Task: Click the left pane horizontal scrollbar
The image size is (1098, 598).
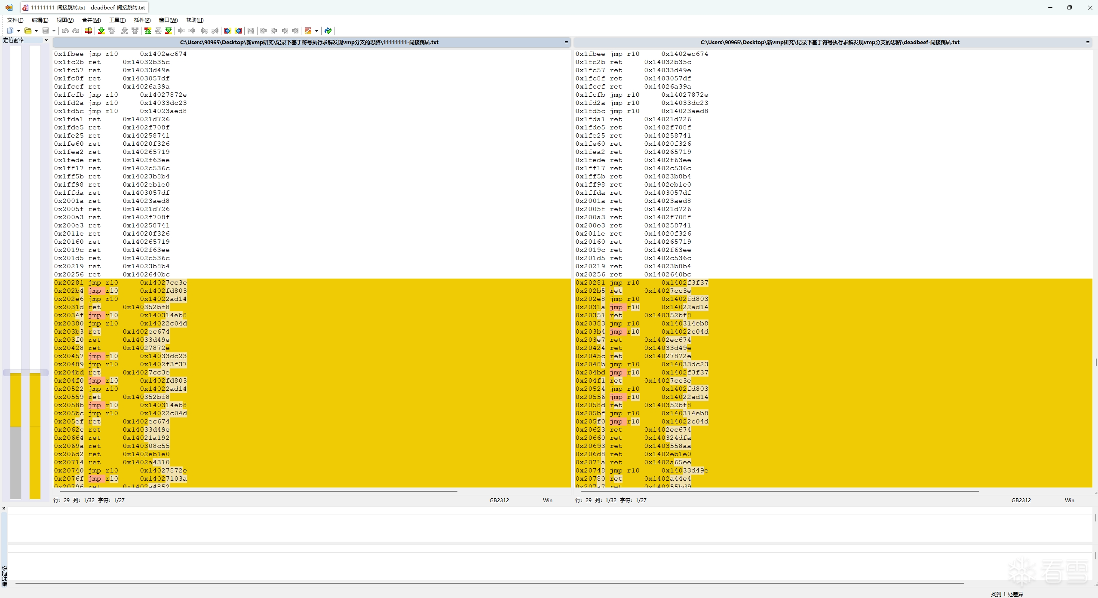Action: click(x=258, y=491)
